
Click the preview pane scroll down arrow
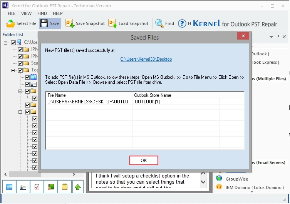pyautogui.click(x=203, y=182)
